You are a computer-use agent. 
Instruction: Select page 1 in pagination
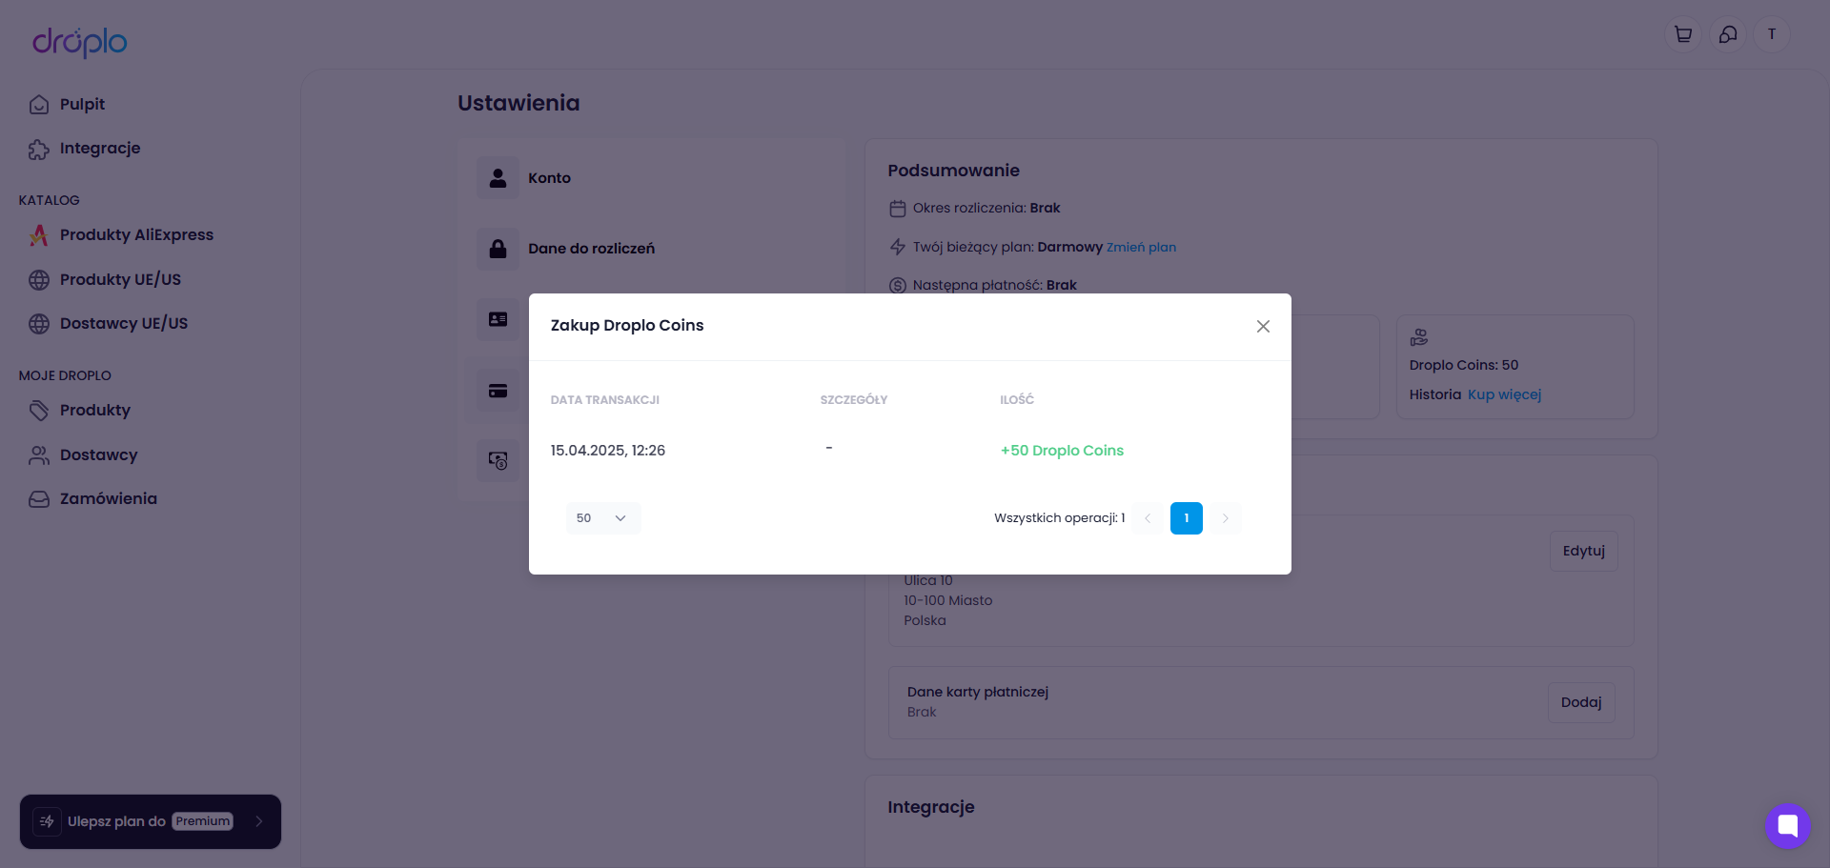coord(1187,518)
